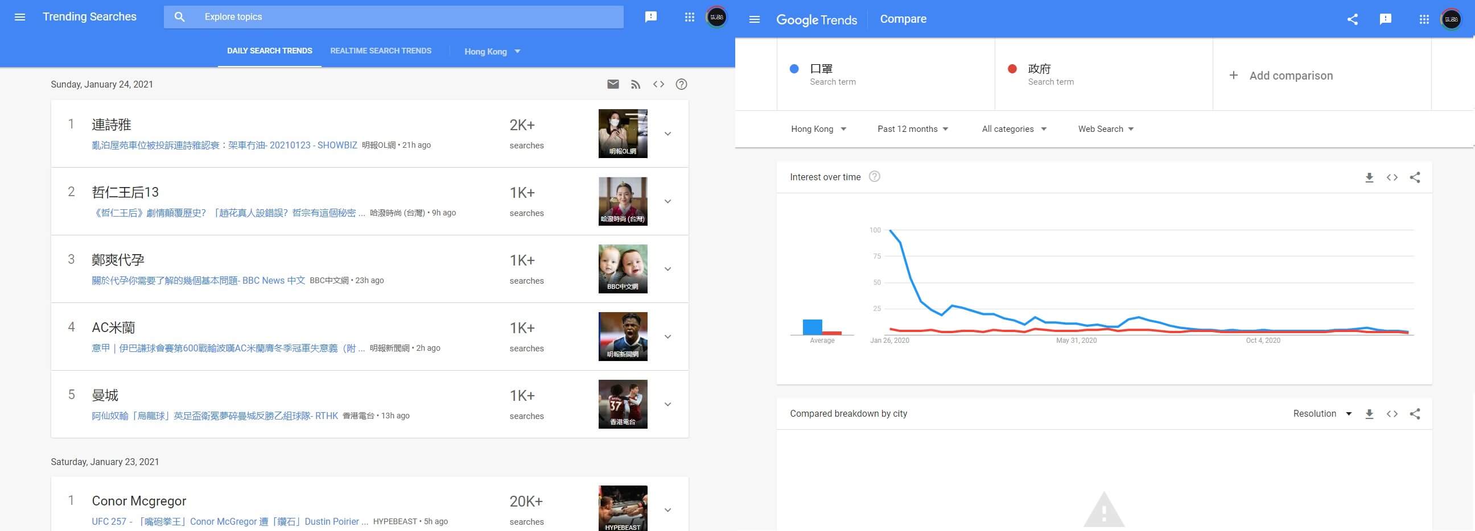The height and width of the screenshot is (531, 1475).
Task: Download Interest over time chart data
Action: (x=1369, y=177)
